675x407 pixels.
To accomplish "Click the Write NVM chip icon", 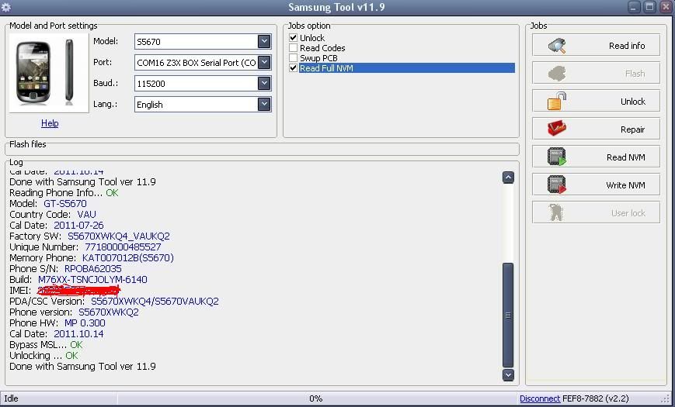I will pos(557,185).
